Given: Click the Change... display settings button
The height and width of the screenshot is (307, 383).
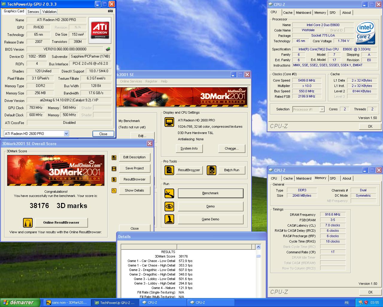Looking at the screenshot, I should coord(232,148).
